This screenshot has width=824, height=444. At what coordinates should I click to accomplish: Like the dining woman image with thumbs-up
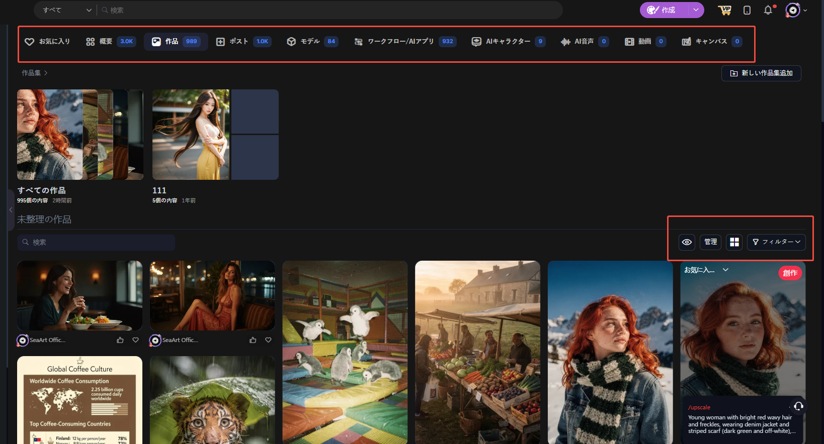pos(120,340)
